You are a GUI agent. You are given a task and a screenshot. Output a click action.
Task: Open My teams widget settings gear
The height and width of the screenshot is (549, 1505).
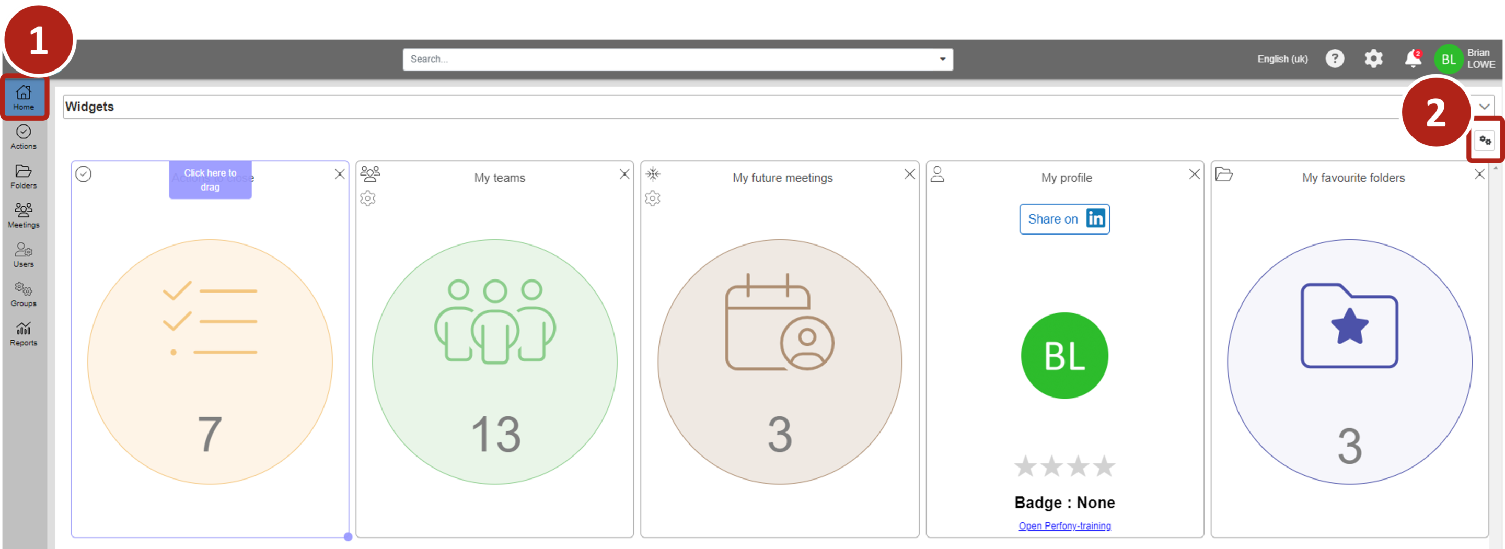point(367,198)
